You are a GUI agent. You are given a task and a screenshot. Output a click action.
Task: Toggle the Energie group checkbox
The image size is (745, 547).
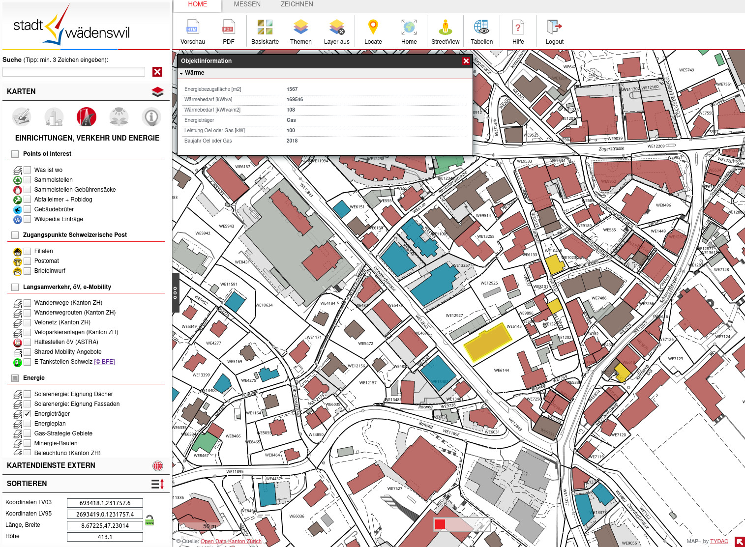[15, 378]
